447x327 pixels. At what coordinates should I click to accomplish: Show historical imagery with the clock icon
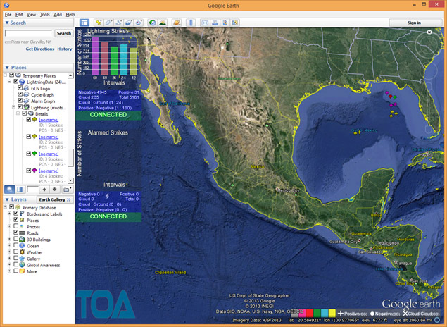tap(153, 23)
